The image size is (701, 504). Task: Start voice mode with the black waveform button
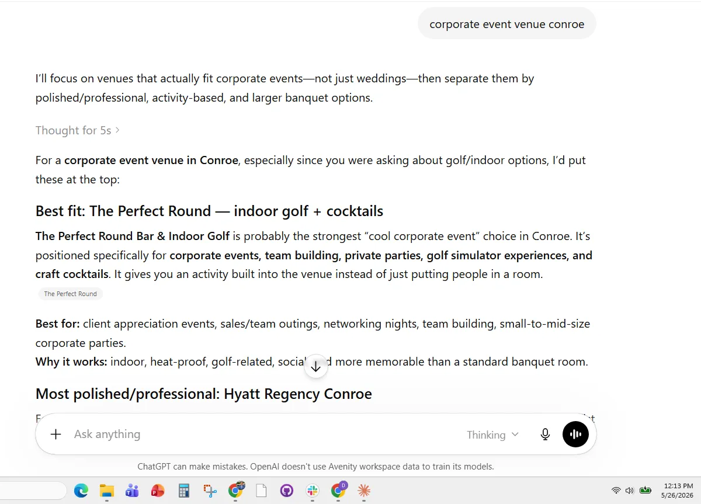[575, 434]
